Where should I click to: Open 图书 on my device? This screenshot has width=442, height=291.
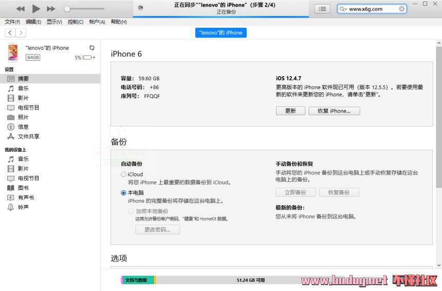(x=23, y=188)
